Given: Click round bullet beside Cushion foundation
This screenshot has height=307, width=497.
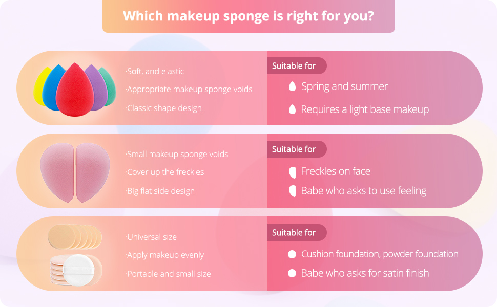Looking at the screenshot, I should coord(292,254).
